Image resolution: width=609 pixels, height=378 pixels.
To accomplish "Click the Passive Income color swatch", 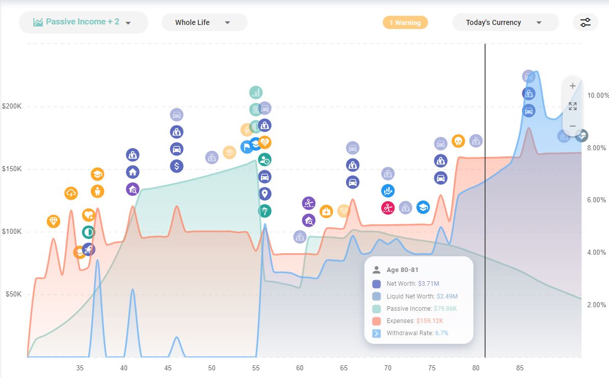I will [x=377, y=308].
